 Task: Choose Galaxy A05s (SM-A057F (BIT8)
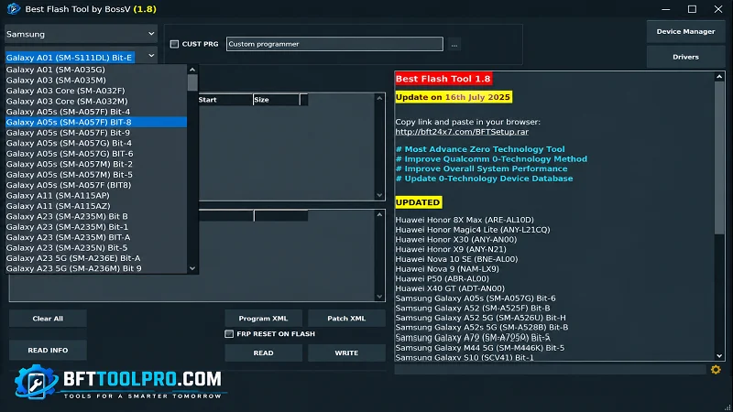pyautogui.click(x=96, y=185)
